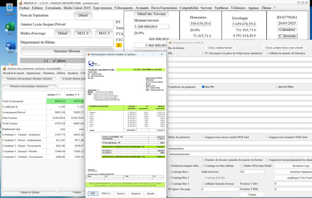The image size is (312, 198).
Task: Click Situation automatique dernière situation
Action: click(x=29, y=79)
